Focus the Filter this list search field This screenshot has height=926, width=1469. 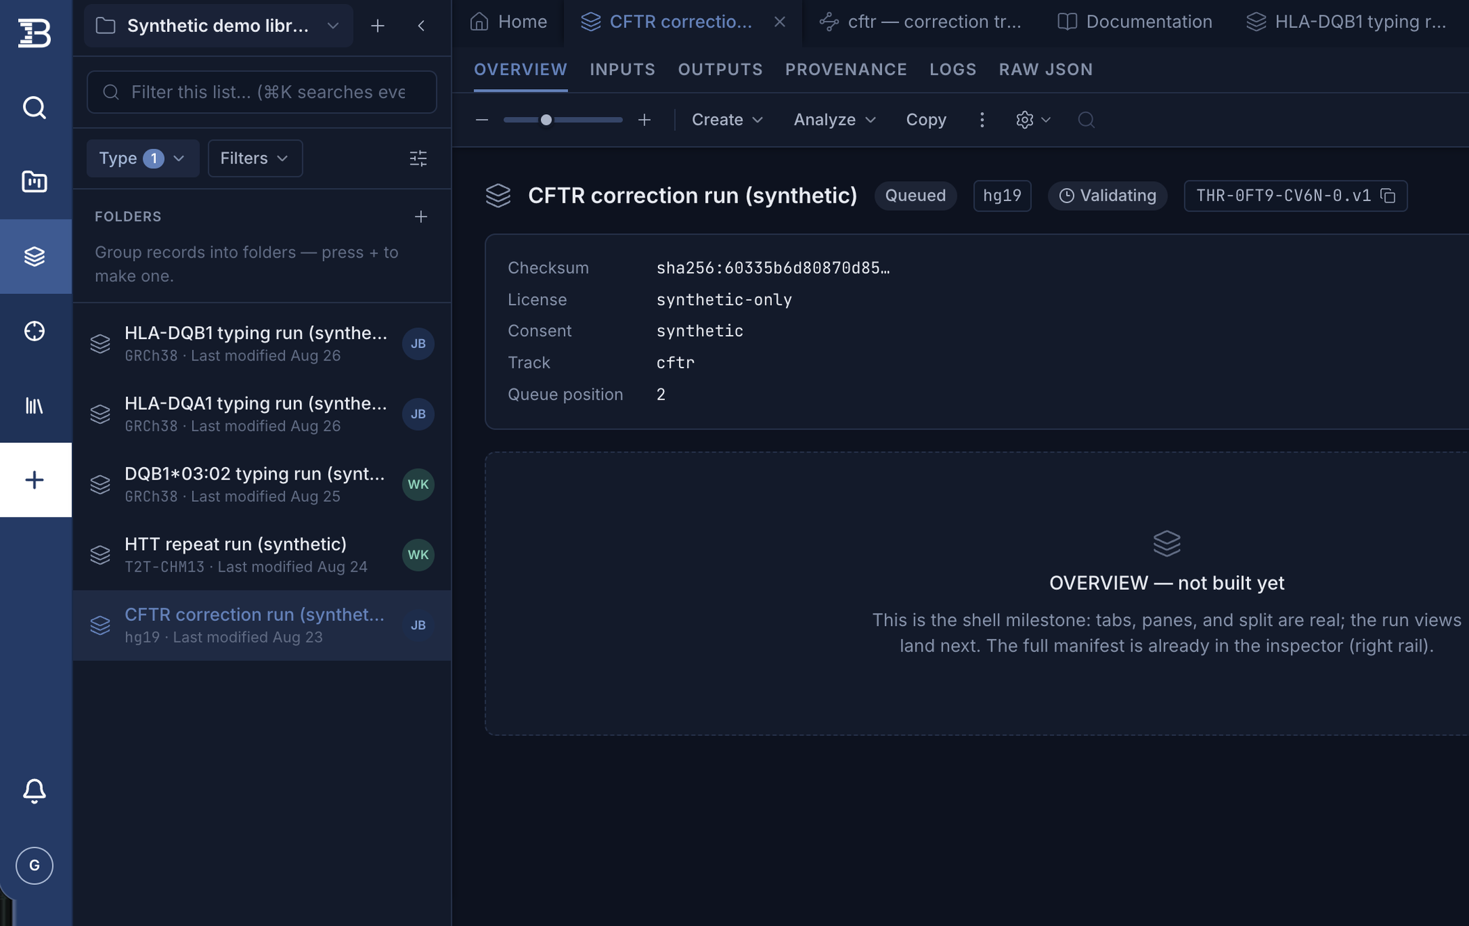[262, 92]
